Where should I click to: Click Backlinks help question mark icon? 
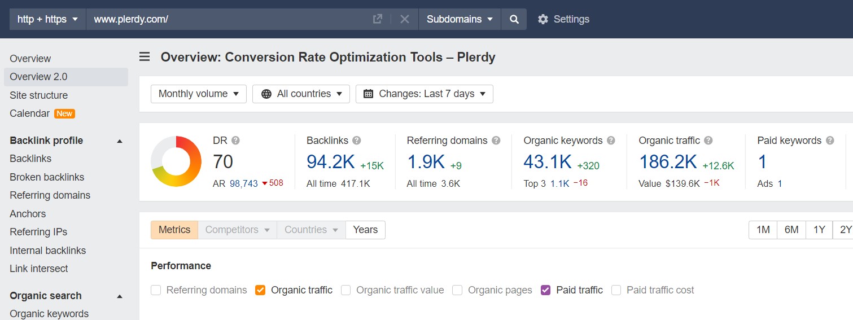pos(357,141)
